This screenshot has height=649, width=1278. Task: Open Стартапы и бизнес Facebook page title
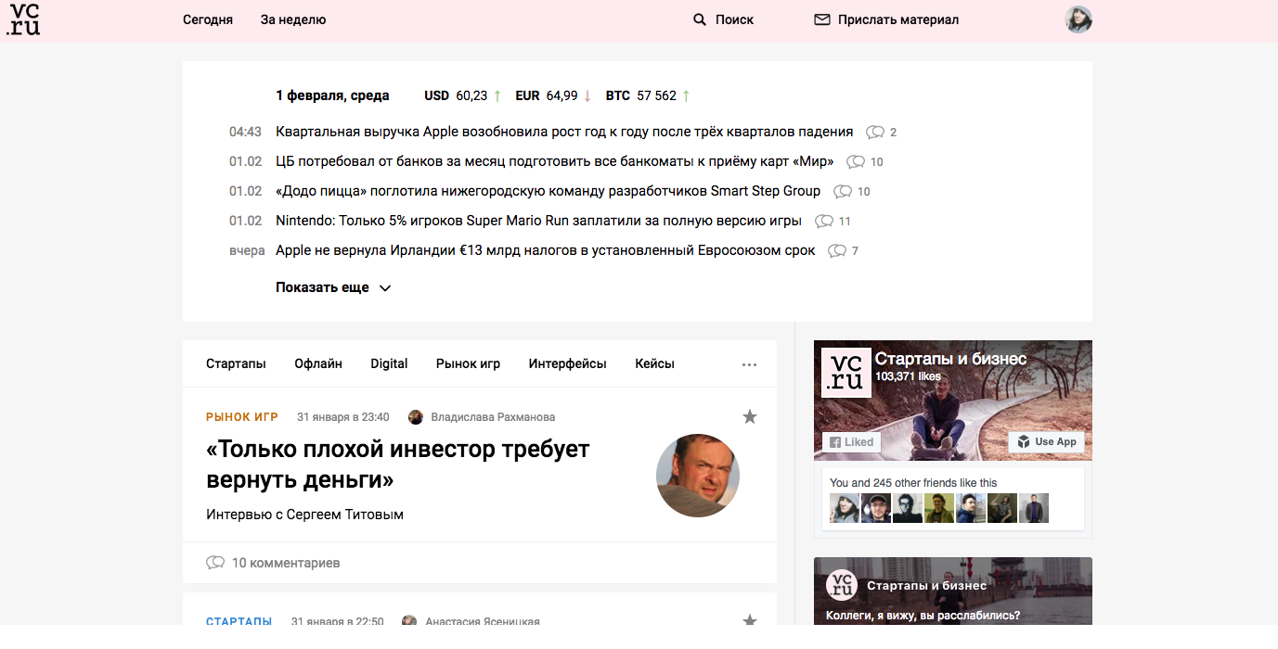pyautogui.click(x=951, y=359)
